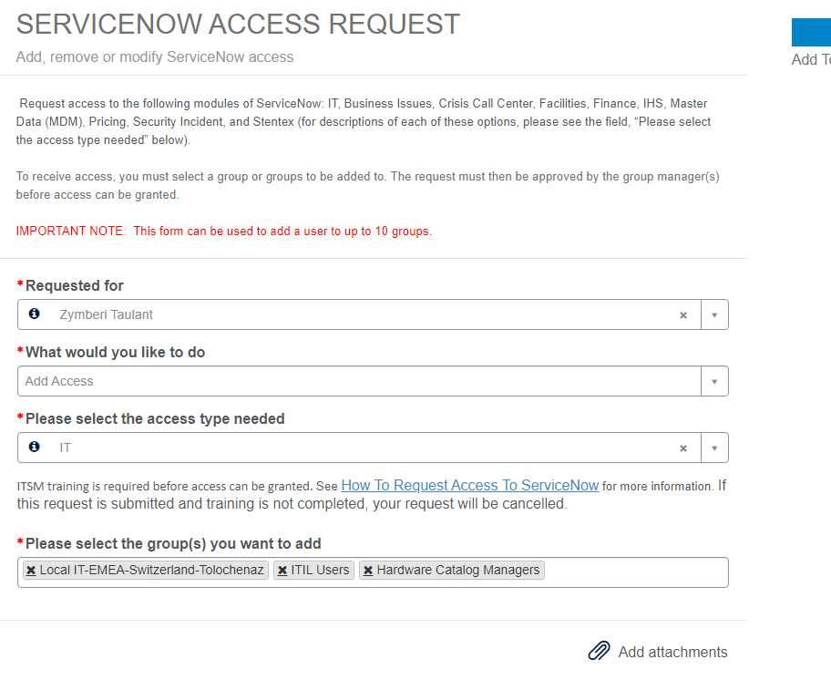Open the What would you like to do dropdown arrow
This screenshot has width=831, height=690.
(714, 381)
